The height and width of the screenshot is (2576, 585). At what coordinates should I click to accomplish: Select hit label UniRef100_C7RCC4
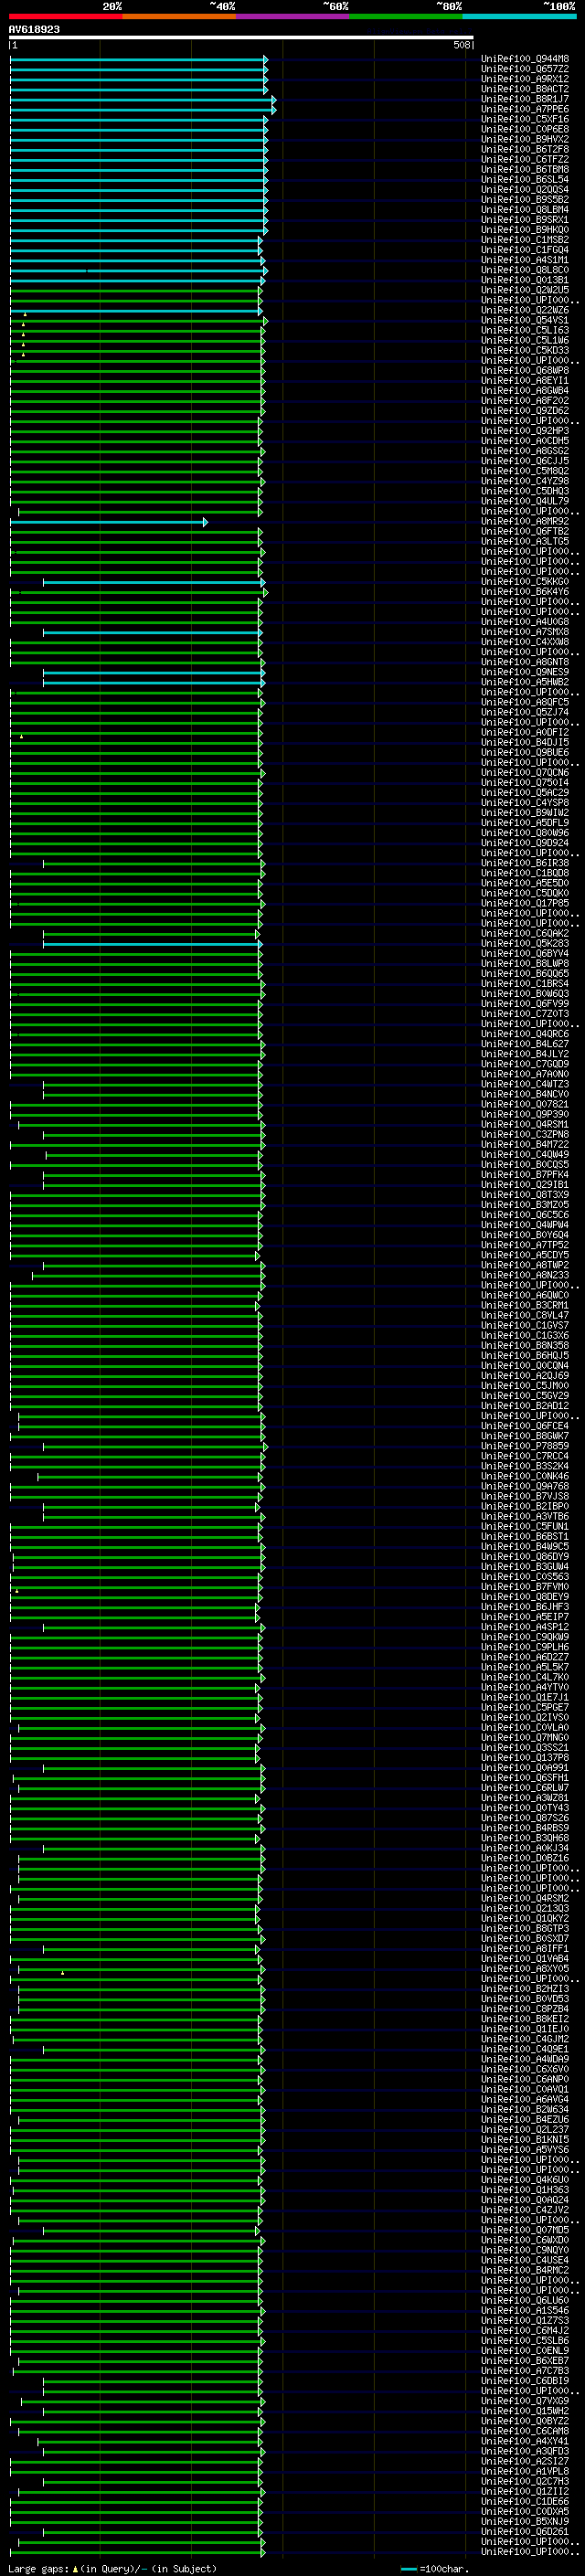tap(525, 1456)
